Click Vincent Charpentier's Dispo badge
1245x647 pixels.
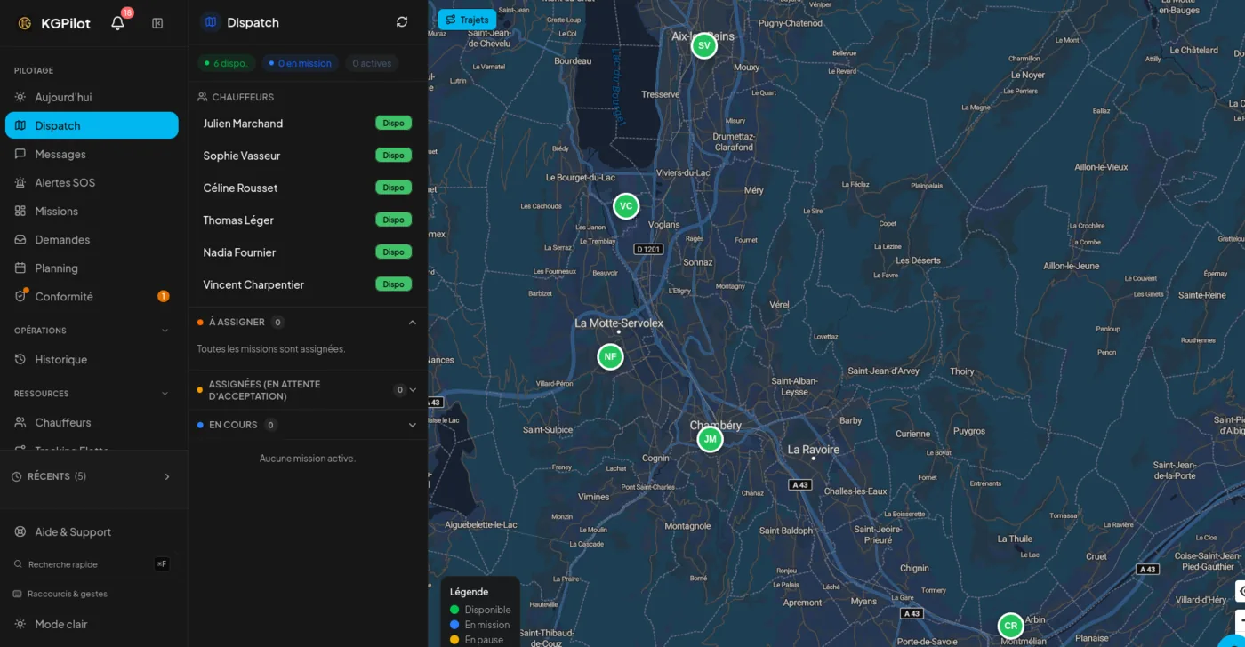pyautogui.click(x=393, y=284)
